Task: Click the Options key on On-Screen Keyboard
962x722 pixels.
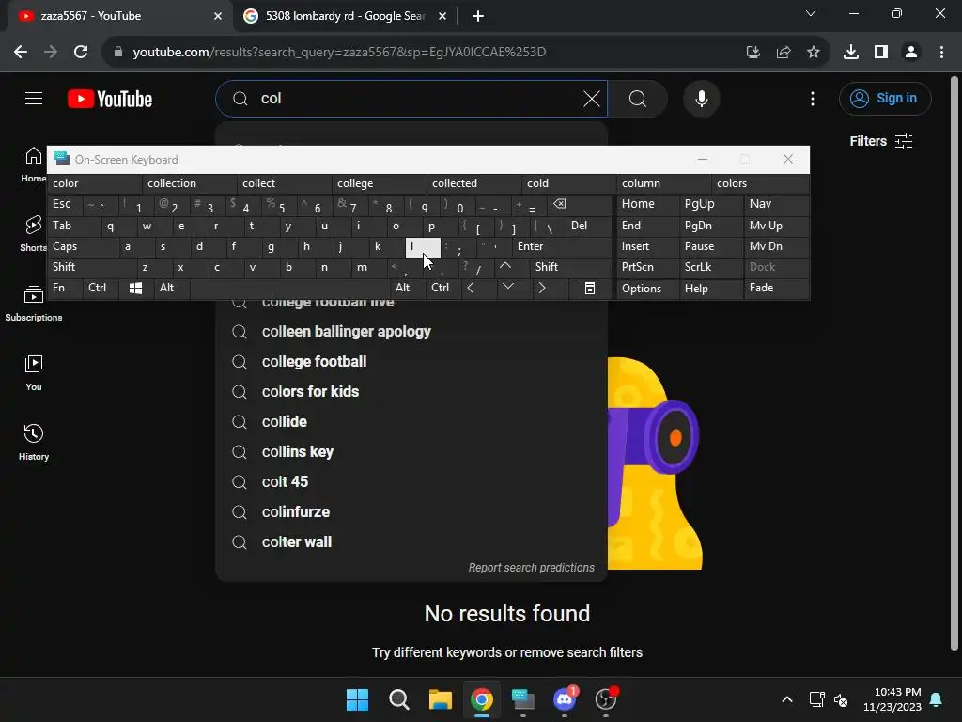Action: pyautogui.click(x=648, y=288)
